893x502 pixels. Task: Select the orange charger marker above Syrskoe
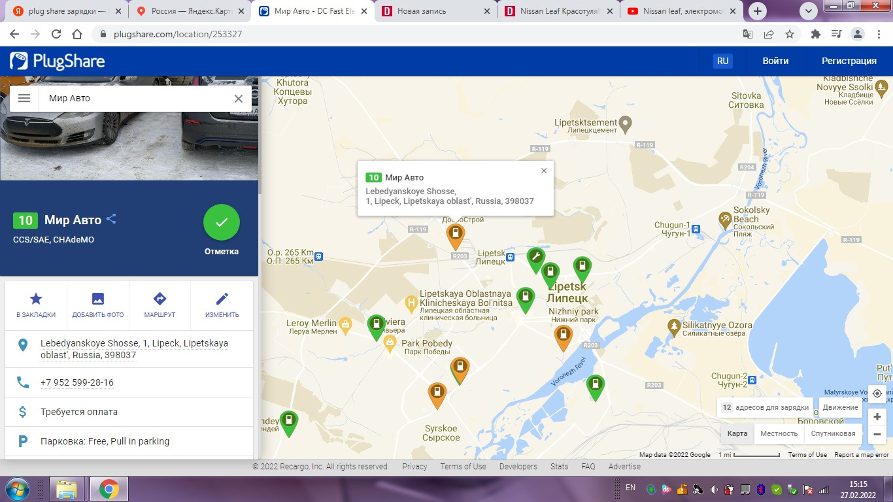click(x=437, y=395)
